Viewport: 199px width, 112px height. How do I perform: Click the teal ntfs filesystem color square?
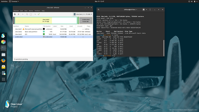click(x=44, y=31)
